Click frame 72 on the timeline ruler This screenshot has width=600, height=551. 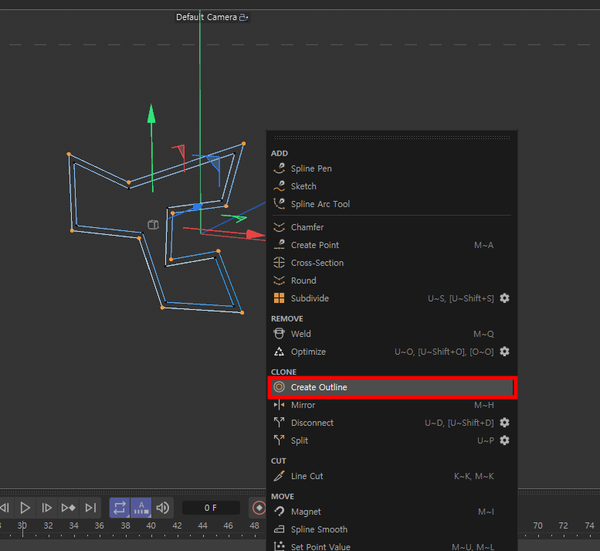(x=563, y=525)
